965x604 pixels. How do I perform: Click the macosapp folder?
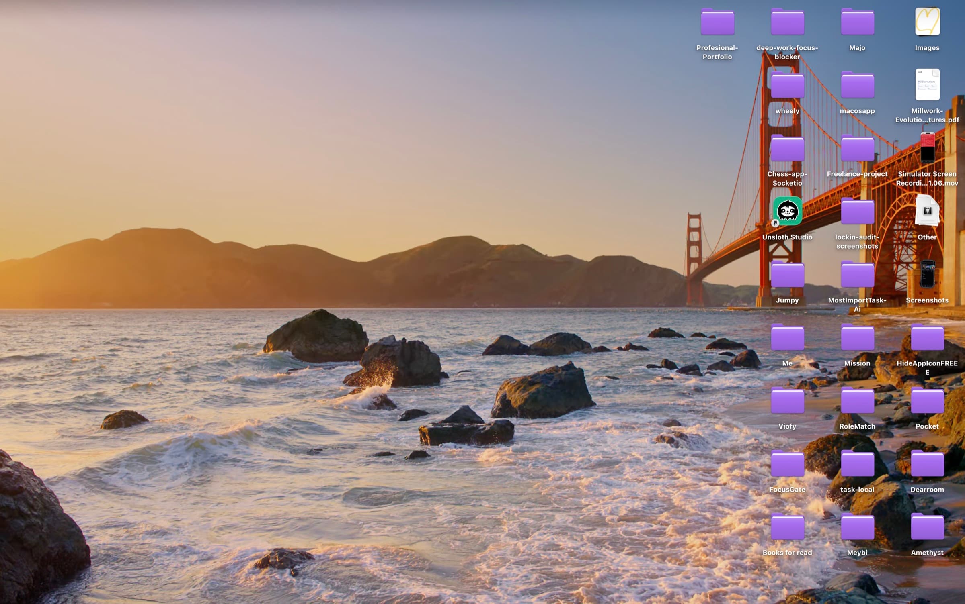tap(857, 85)
